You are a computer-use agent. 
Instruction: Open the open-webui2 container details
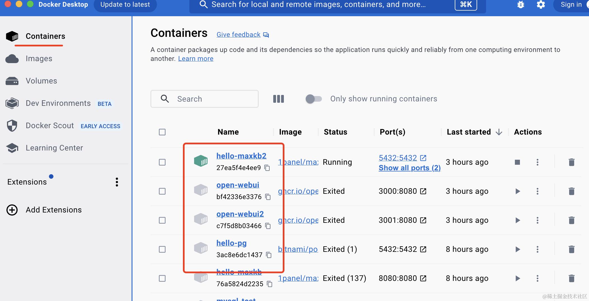coord(240,214)
